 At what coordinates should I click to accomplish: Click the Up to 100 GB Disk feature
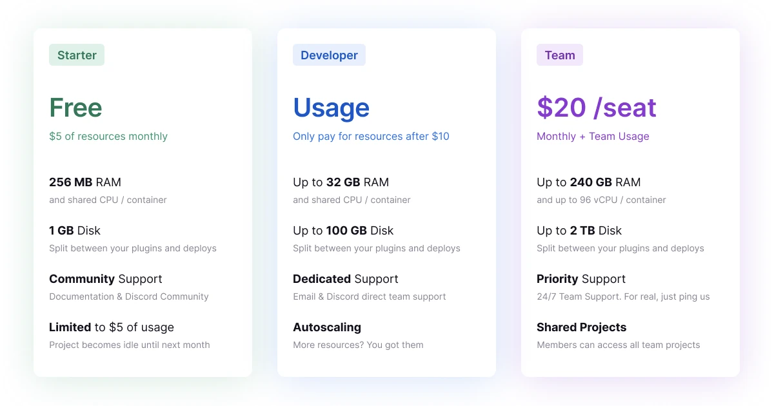click(x=343, y=231)
